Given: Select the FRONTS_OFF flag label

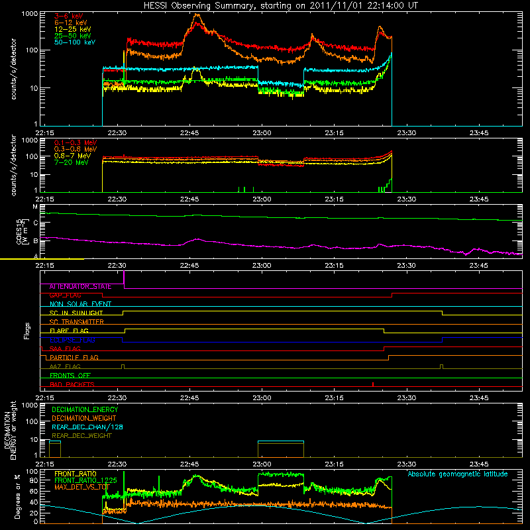Looking at the screenshot, I should 70,376.
